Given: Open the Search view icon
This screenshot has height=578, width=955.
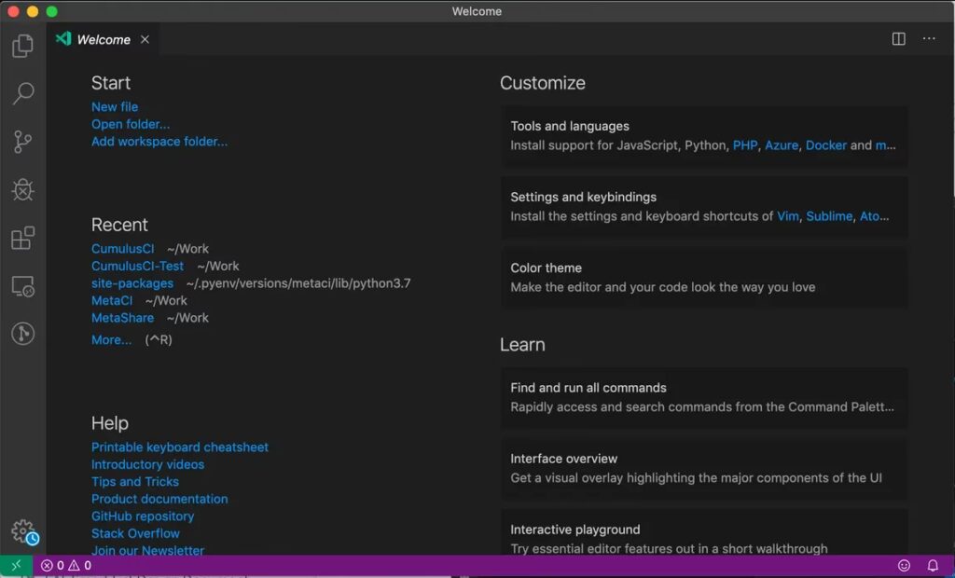Looking at the screenshot, I should [22, 93].
